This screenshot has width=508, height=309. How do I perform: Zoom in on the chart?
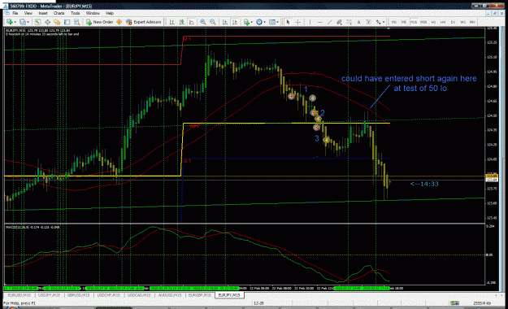coord(203,22)
